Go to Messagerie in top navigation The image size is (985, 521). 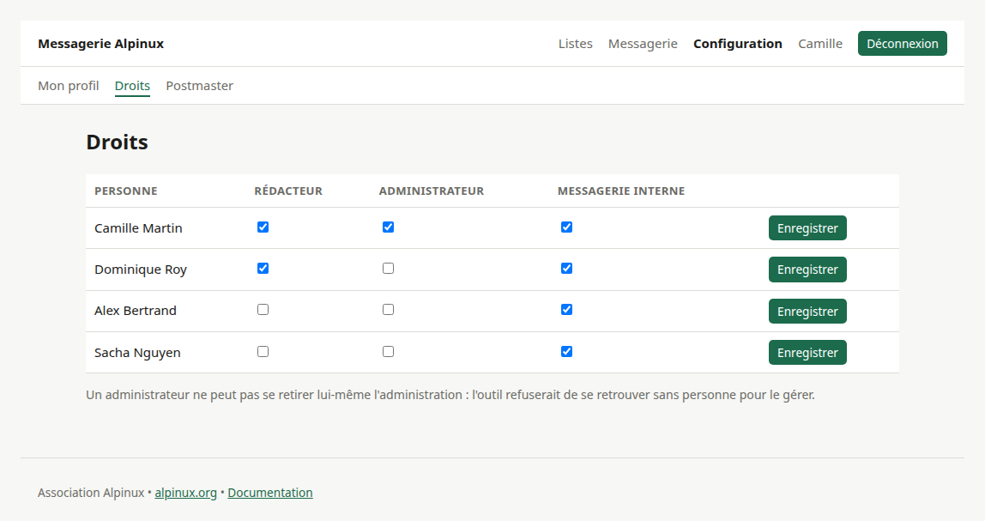coord(643,44)
